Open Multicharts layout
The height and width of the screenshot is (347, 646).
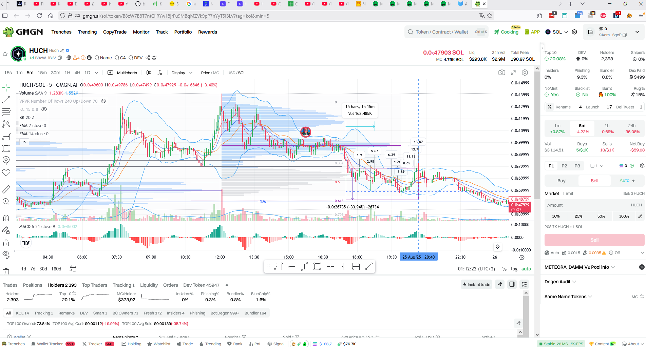pyautogui.click(x=122, y=73)
